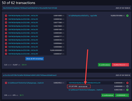132x101 pixels.
Task: Open input address bc1p6l0avazvf72kv6ret5as7y9qwgaxupp link
Action: (26, 83)
